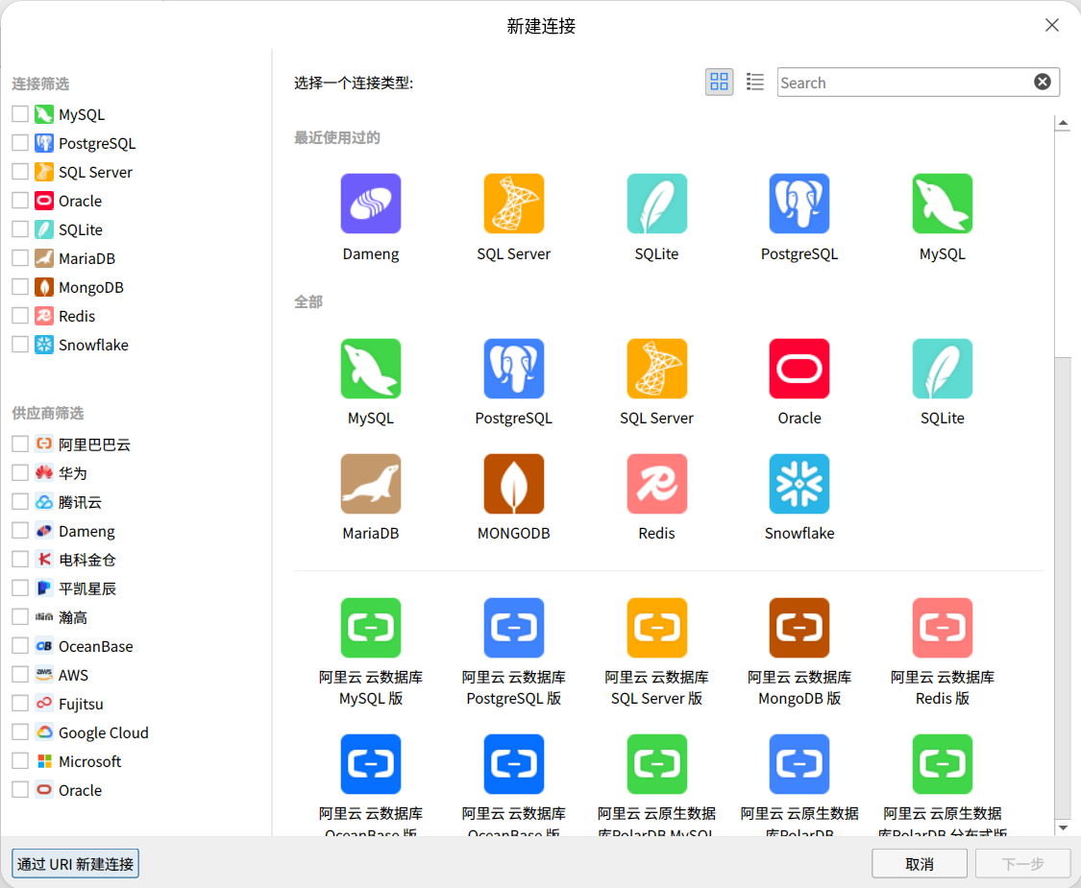This screenshot has height=888, width=1081.
Task: Switch to list view layout
Action: tap(755, 83)
